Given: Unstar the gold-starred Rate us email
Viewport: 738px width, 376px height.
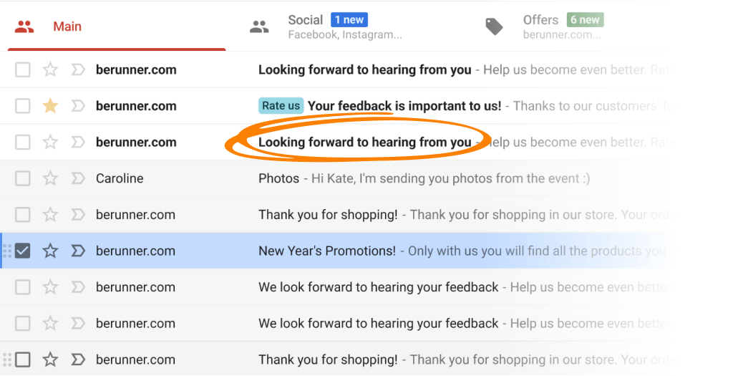Looking at the screenshot, I should (x=50, y=106).
